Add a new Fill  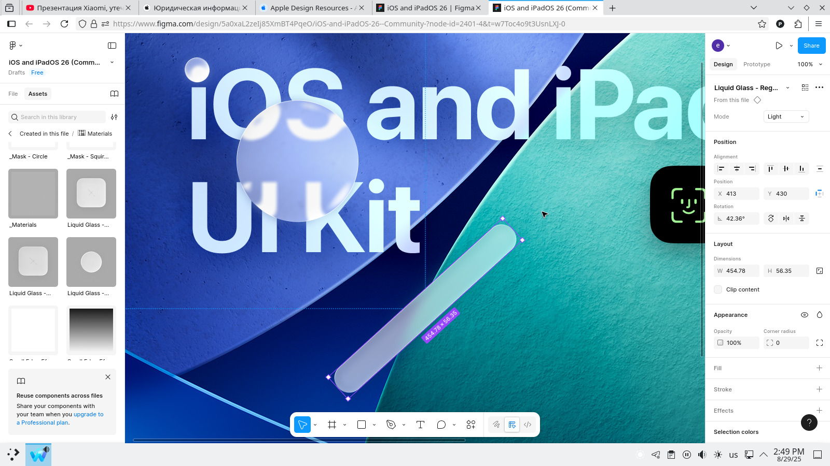[820, 368]
